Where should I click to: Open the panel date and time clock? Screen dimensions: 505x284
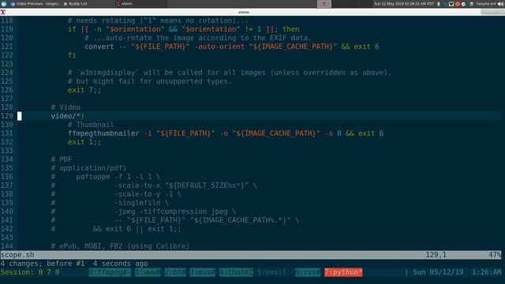tap(404, 4)
